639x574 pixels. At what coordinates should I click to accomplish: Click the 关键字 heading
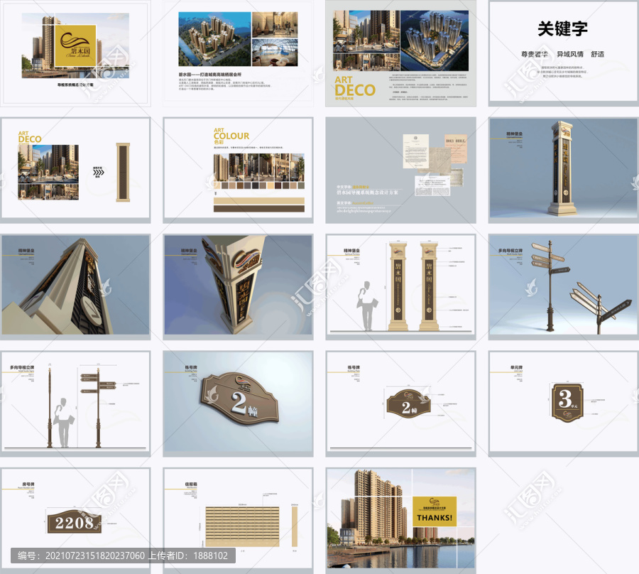[x=562, y=28]
